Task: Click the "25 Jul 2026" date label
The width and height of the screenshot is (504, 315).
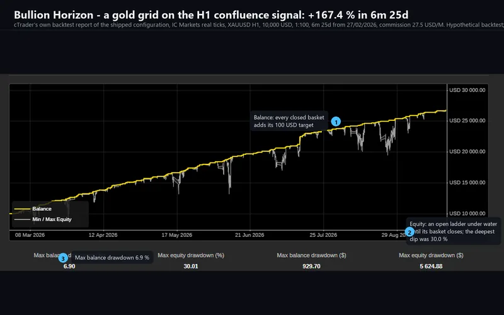Action: click(323, 235)
